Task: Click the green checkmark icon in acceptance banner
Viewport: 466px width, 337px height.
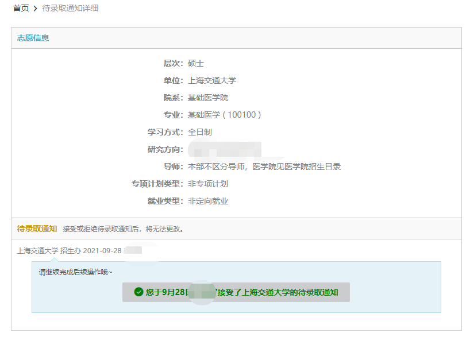Action: click(x=139, y=292)
